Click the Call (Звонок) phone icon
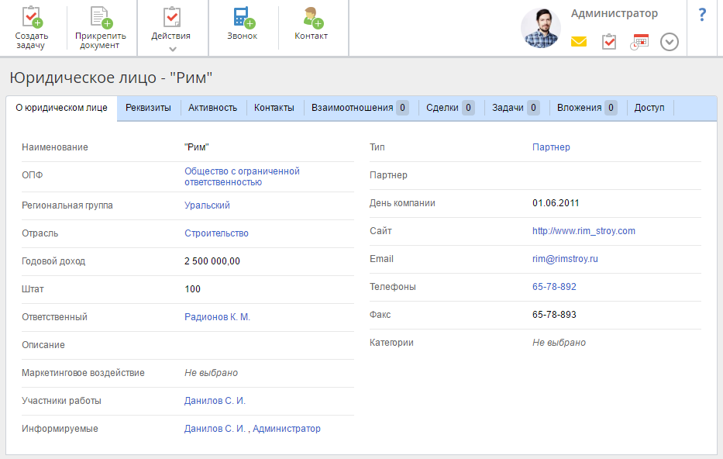This screenshot has height=459, width=723. 243,18
